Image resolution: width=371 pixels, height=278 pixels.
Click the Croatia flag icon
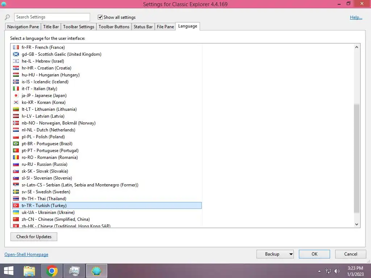point(16,68)
